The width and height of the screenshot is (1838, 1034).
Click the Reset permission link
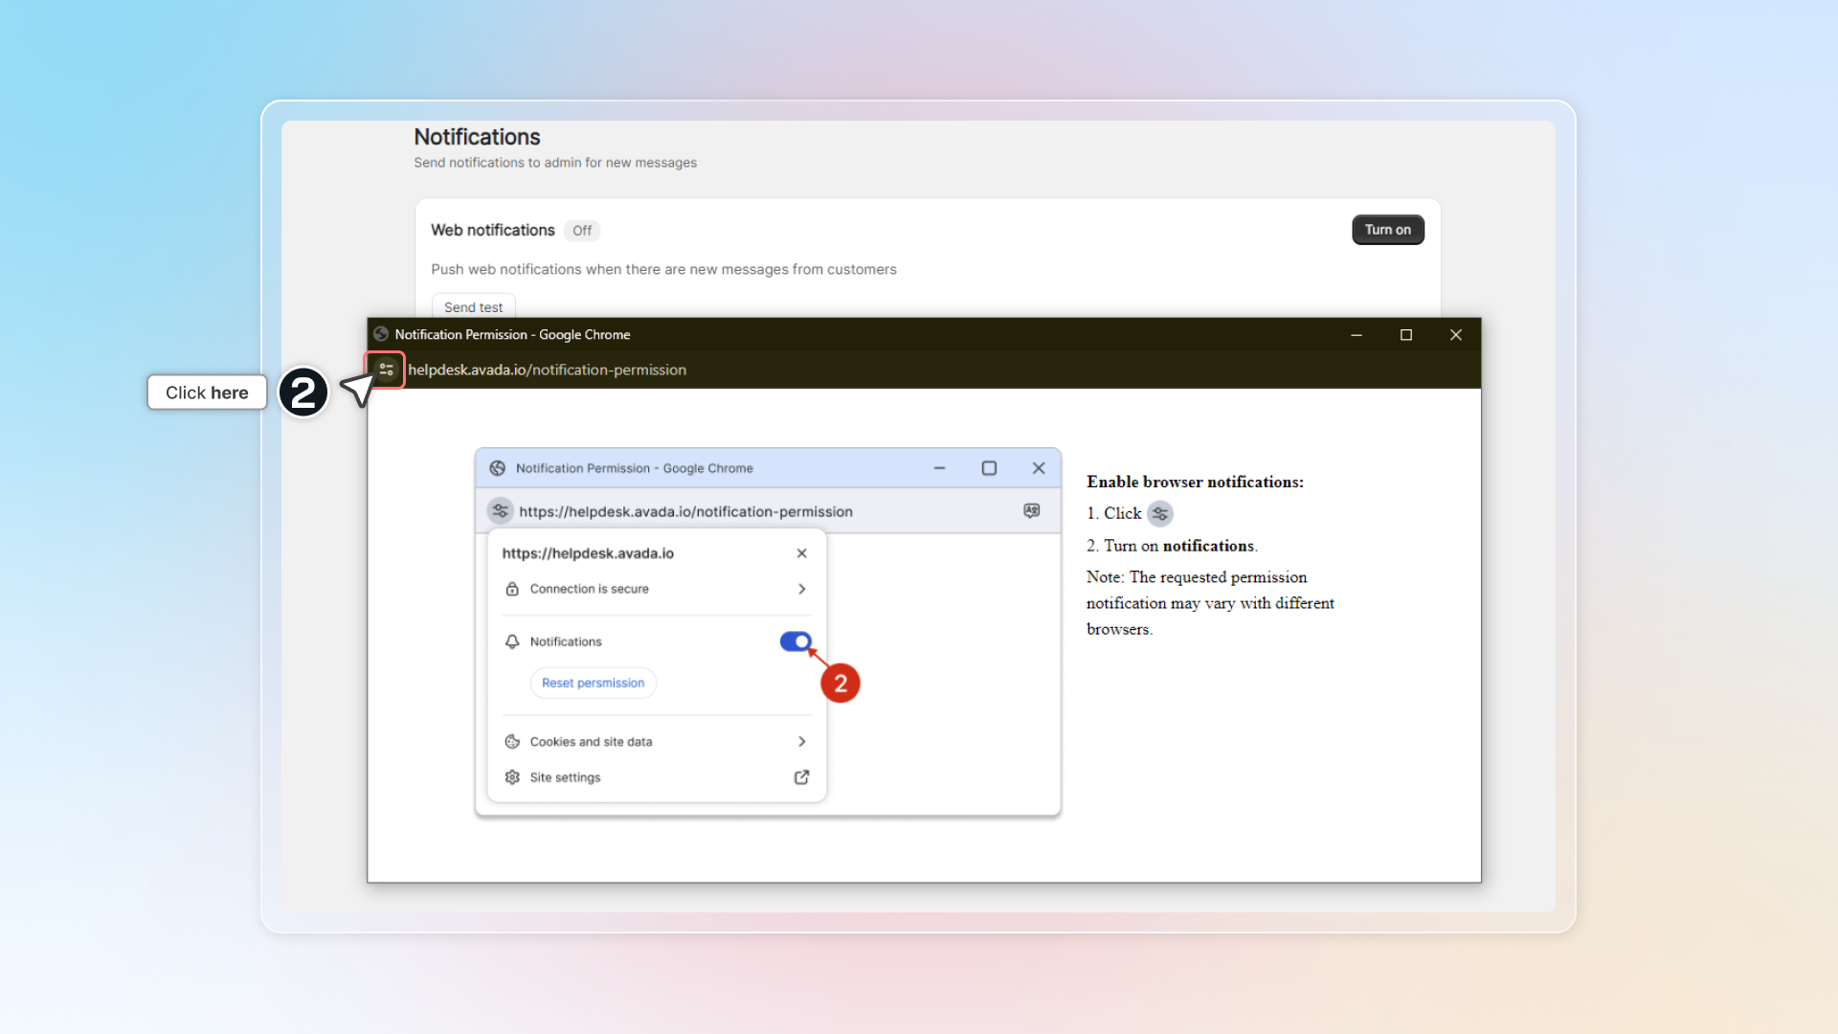tap(593, 683)
